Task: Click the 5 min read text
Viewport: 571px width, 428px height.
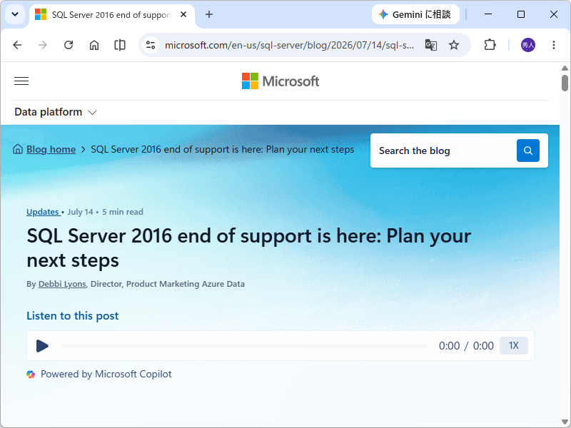Action: (x=123, y=212)
